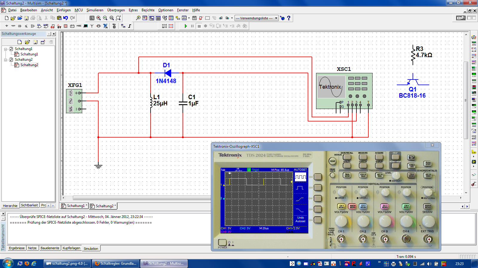
Task: Open the RF antenna component group icon
Action: click(92, 26)
